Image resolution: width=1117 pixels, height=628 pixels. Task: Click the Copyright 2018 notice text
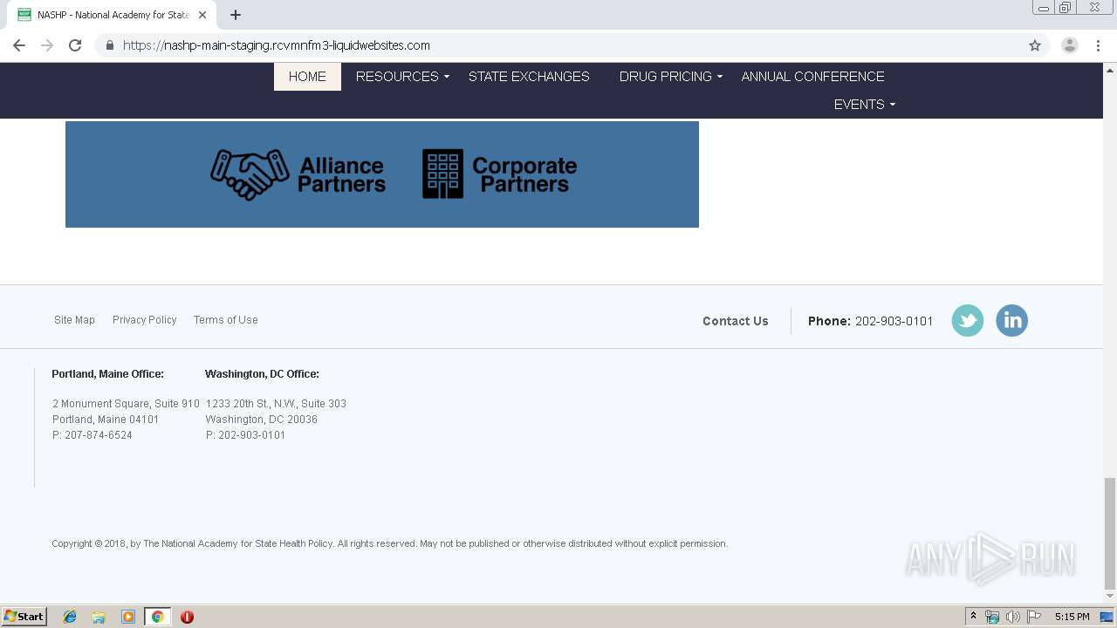coord(389,543)
